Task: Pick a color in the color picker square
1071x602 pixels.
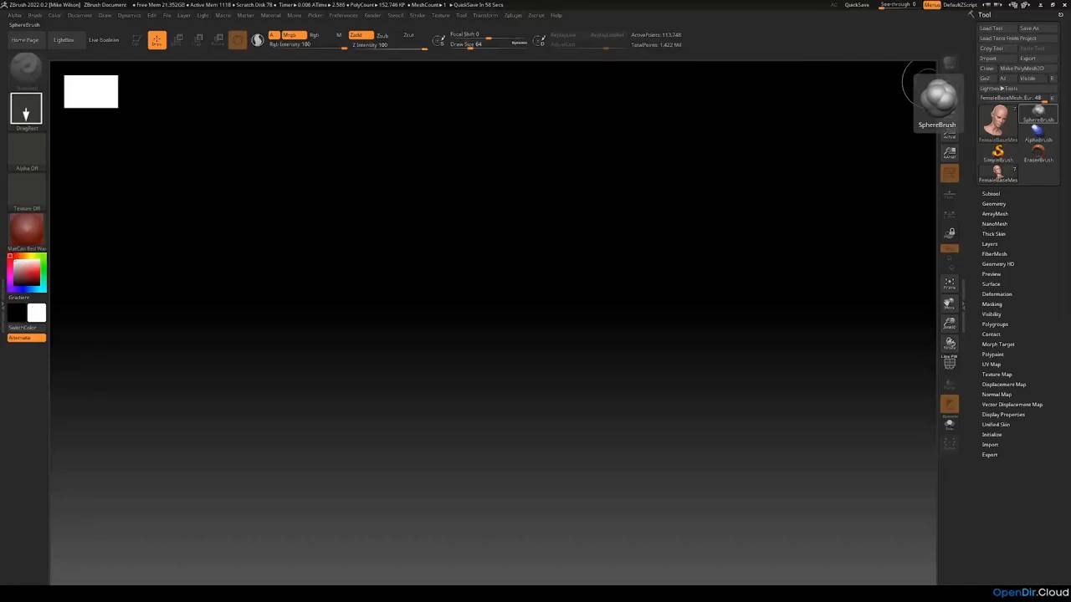Action: tap(26, 273)
